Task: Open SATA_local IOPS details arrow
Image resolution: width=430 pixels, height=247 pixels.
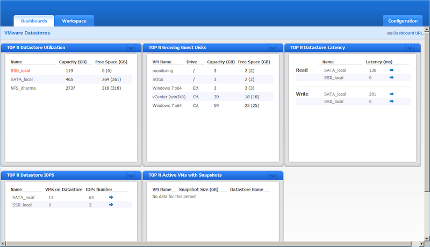Action: [x=111, y=197]
